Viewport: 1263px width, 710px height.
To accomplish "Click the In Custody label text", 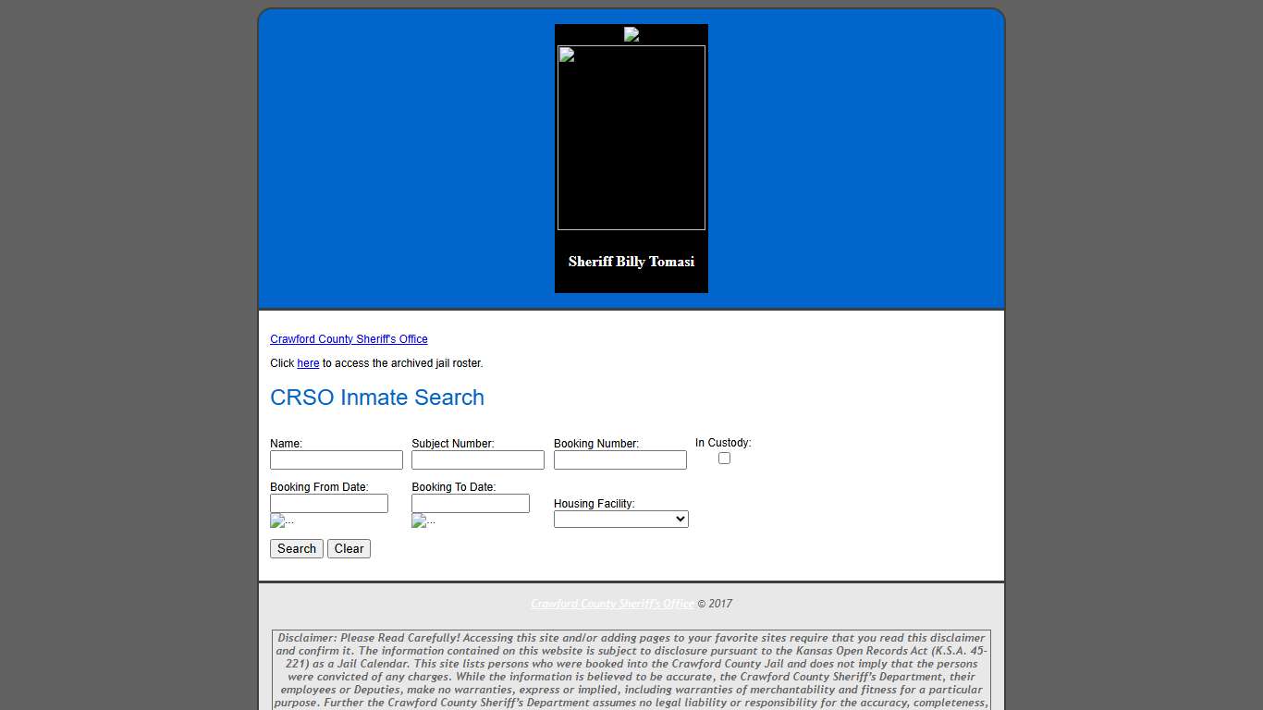I will point(723,443).
